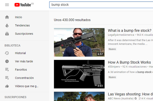Open Inicio in the sidebar
The height and width of the screenshot is (101, 153).
(x=24, y=17)
